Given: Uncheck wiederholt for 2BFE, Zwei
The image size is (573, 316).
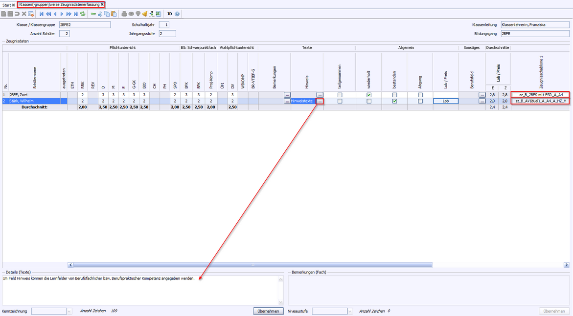Looking at the screenshot, I should click(x=369, y=95).
